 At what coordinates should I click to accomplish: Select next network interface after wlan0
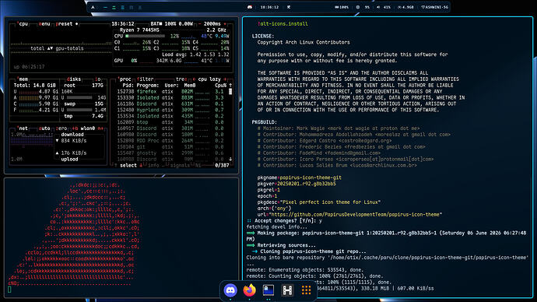pyautogui.click(x=100, y=128)
